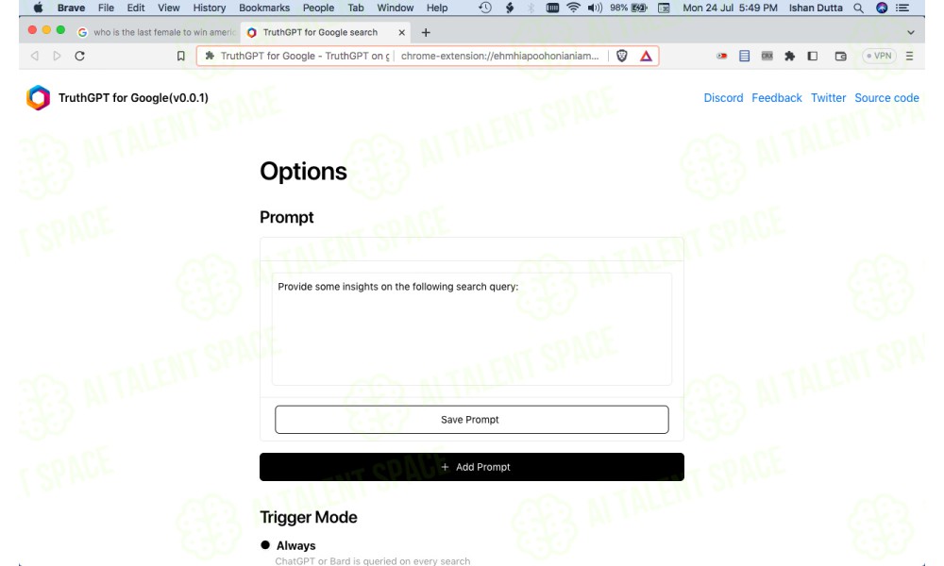
Task: Open the Twitter link
Action: [x=828, y=97]
